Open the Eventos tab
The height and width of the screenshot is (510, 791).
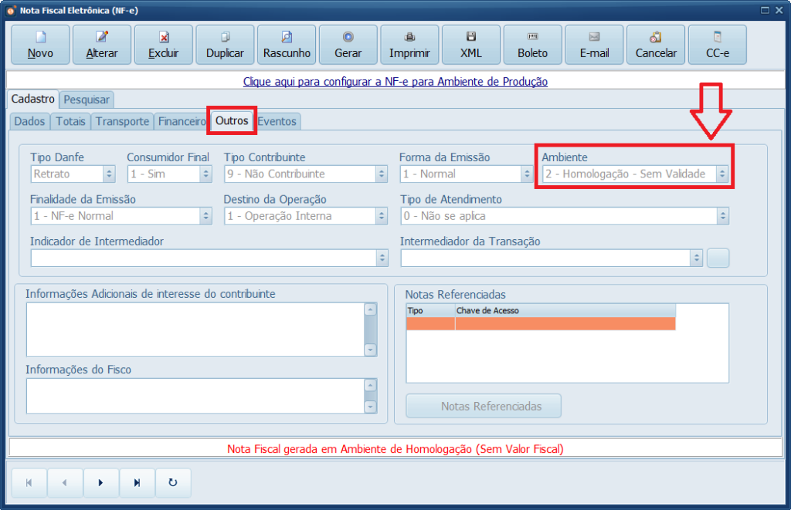click(x=277, y=121)
